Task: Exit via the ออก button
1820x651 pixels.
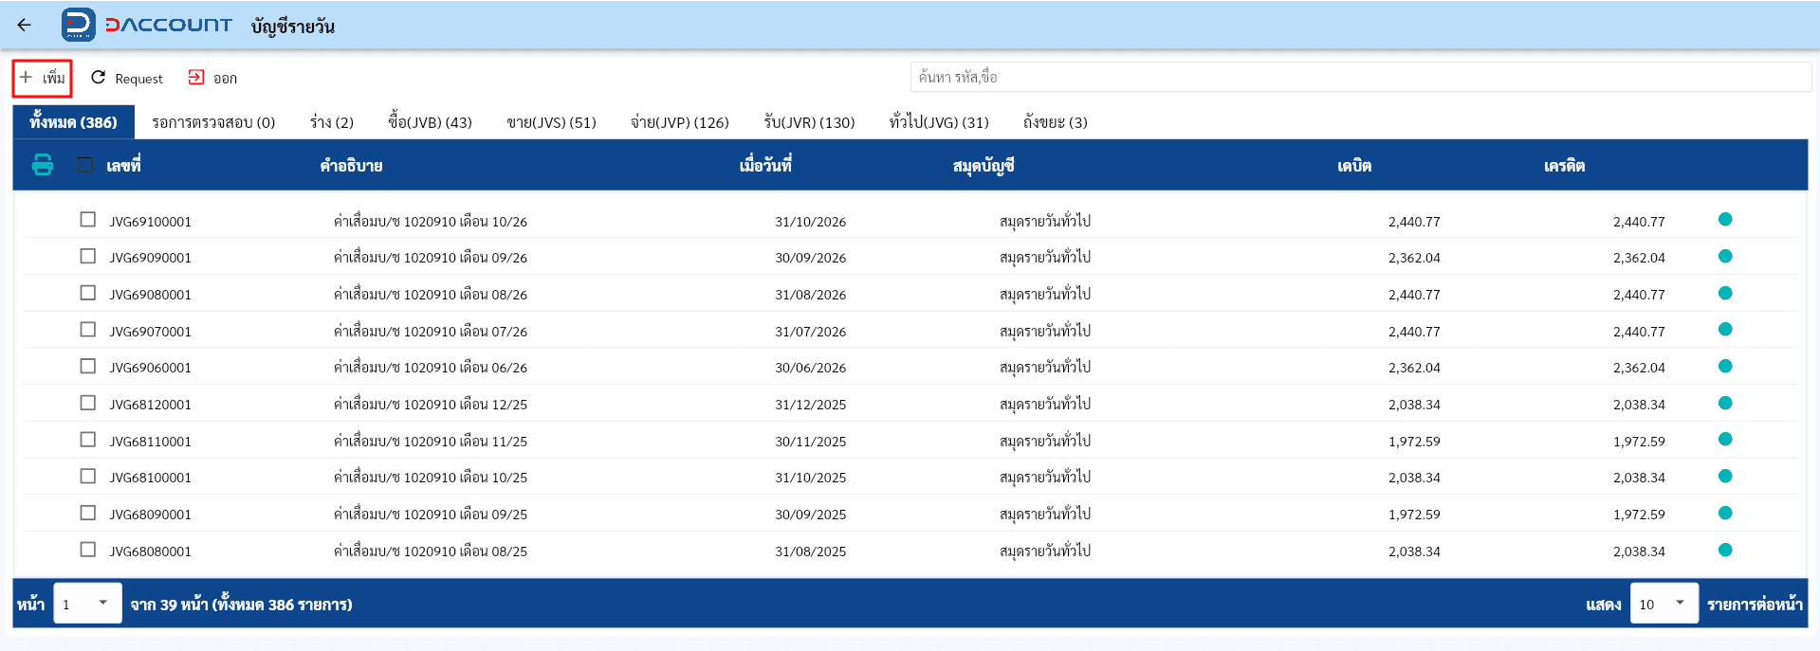Action: coord(212,78)
